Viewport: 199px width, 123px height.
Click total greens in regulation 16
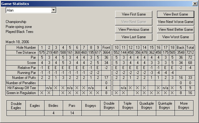pyautogui.click(x=190, y=93)
